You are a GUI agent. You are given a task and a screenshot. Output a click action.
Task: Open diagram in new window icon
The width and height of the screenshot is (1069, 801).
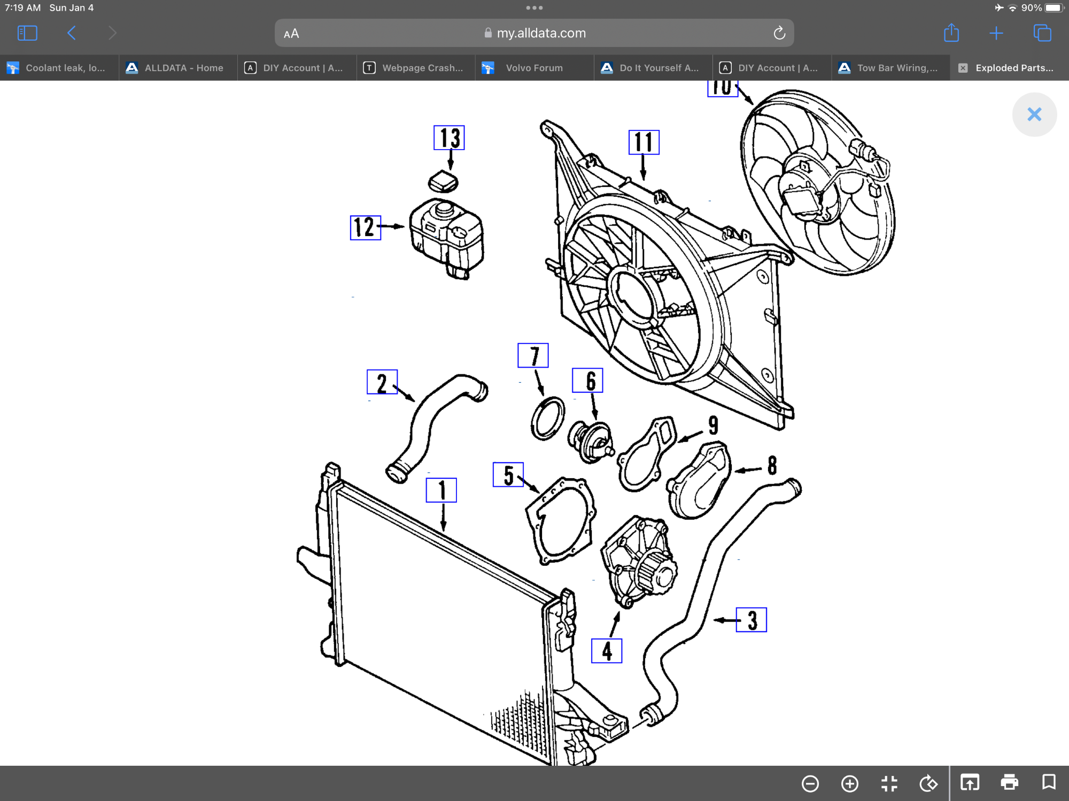tap(970, 782)
